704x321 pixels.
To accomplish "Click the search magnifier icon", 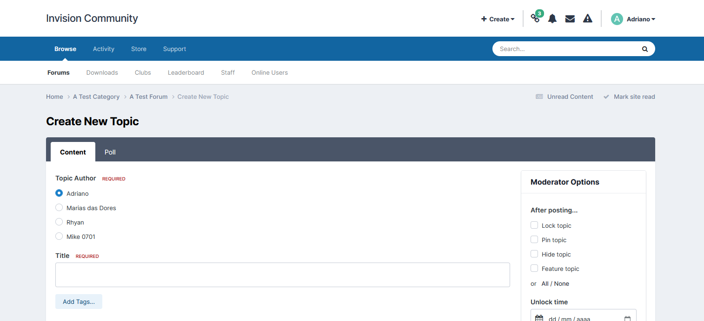I will [645, 49].
